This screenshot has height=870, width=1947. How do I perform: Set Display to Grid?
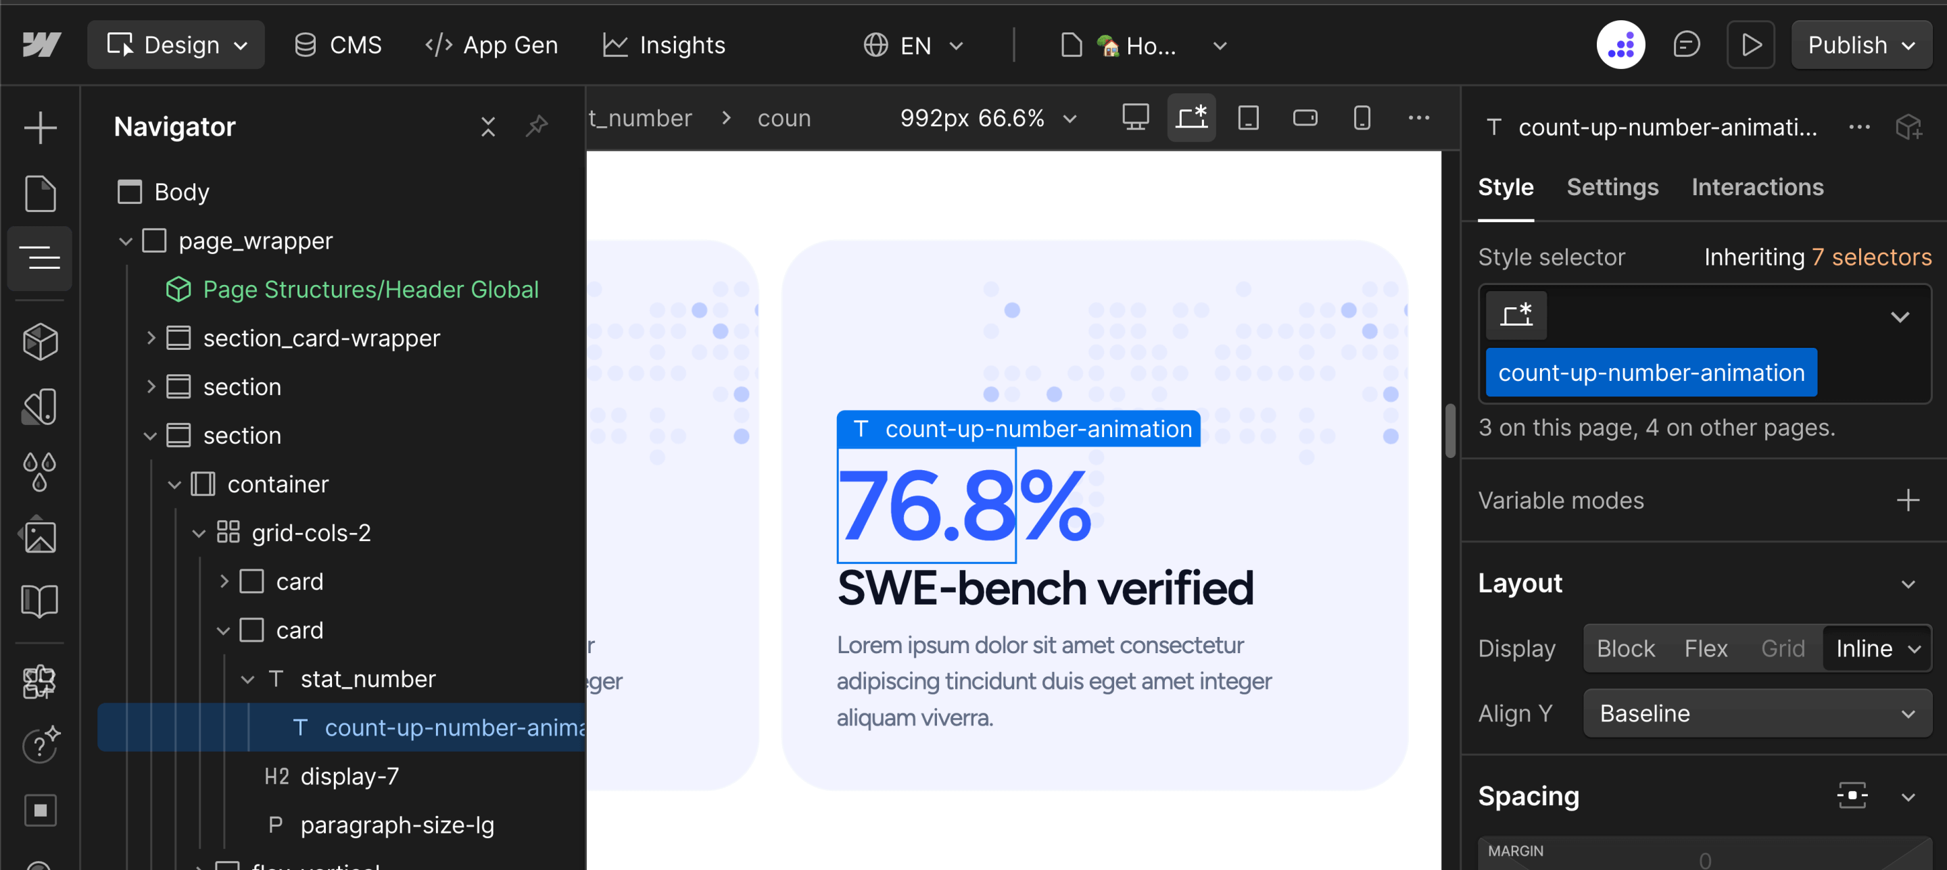[1782, 648]
